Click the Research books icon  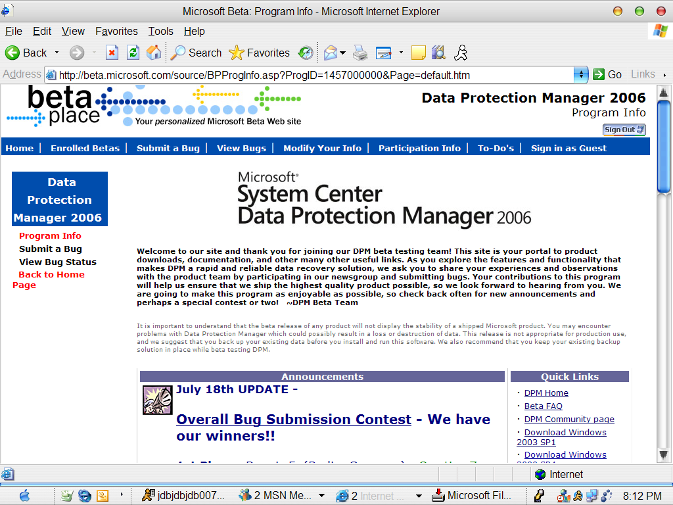(x=438, y=53)
